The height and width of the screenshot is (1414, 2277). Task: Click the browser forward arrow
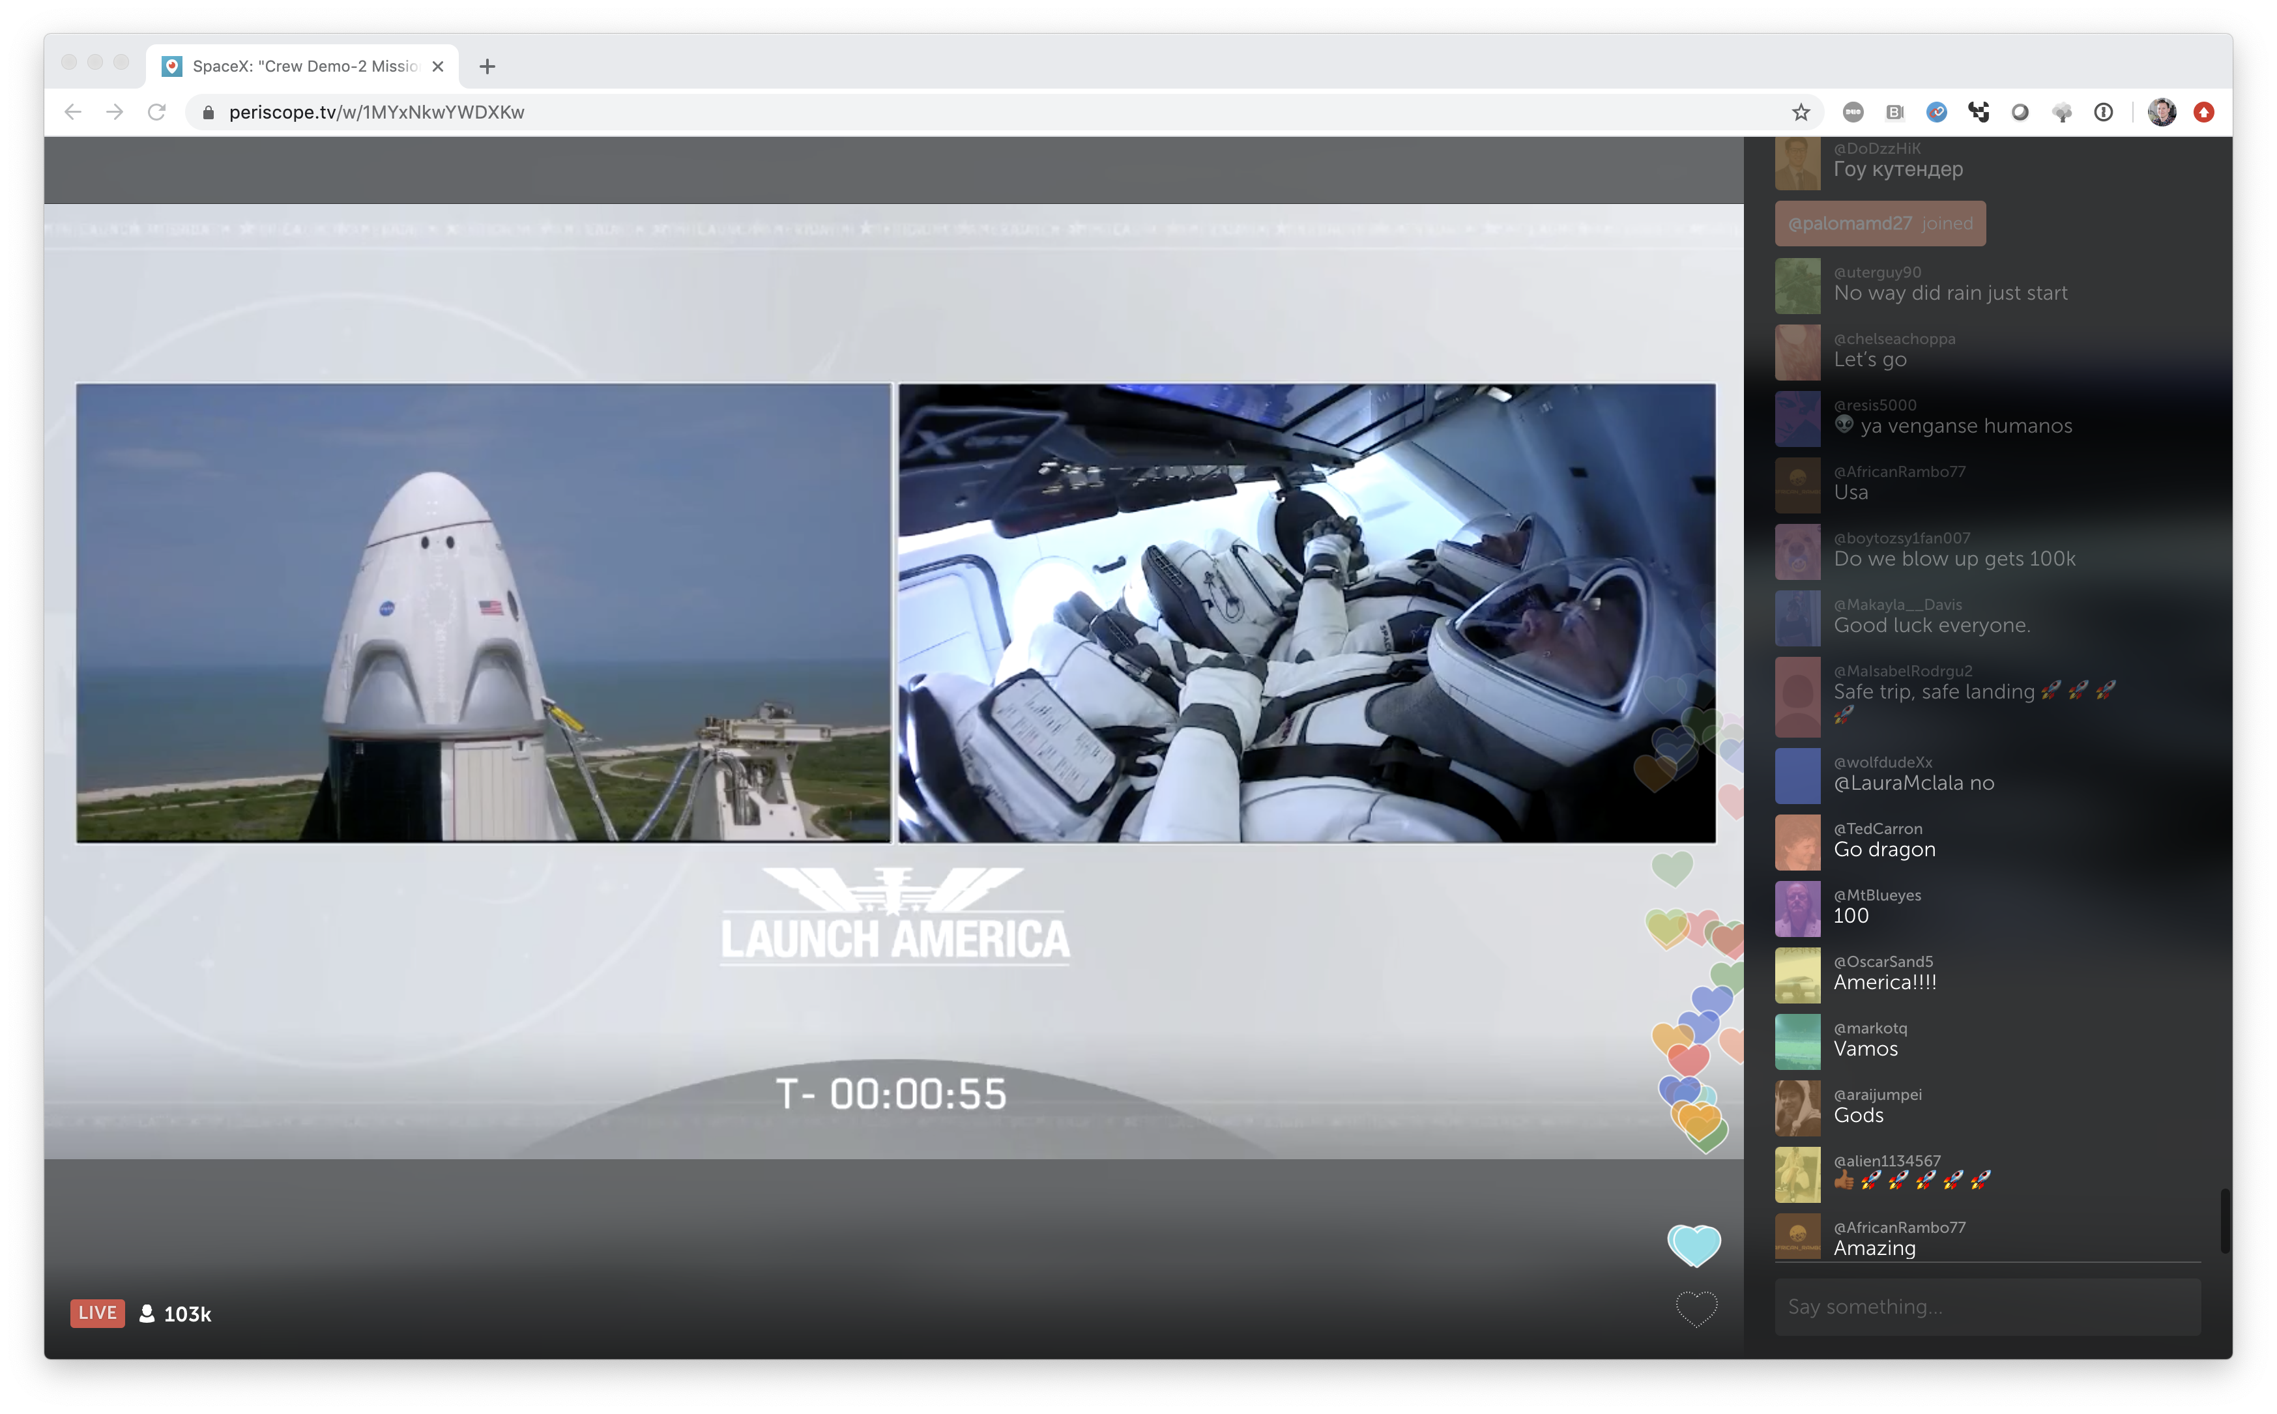pos(114,112)
